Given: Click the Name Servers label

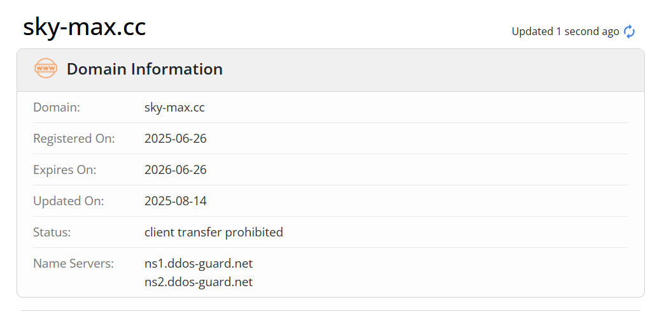Looking at the screenshot, I should coord(73,264).
